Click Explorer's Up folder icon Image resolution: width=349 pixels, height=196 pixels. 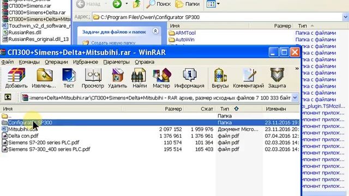tap(136, 4)
